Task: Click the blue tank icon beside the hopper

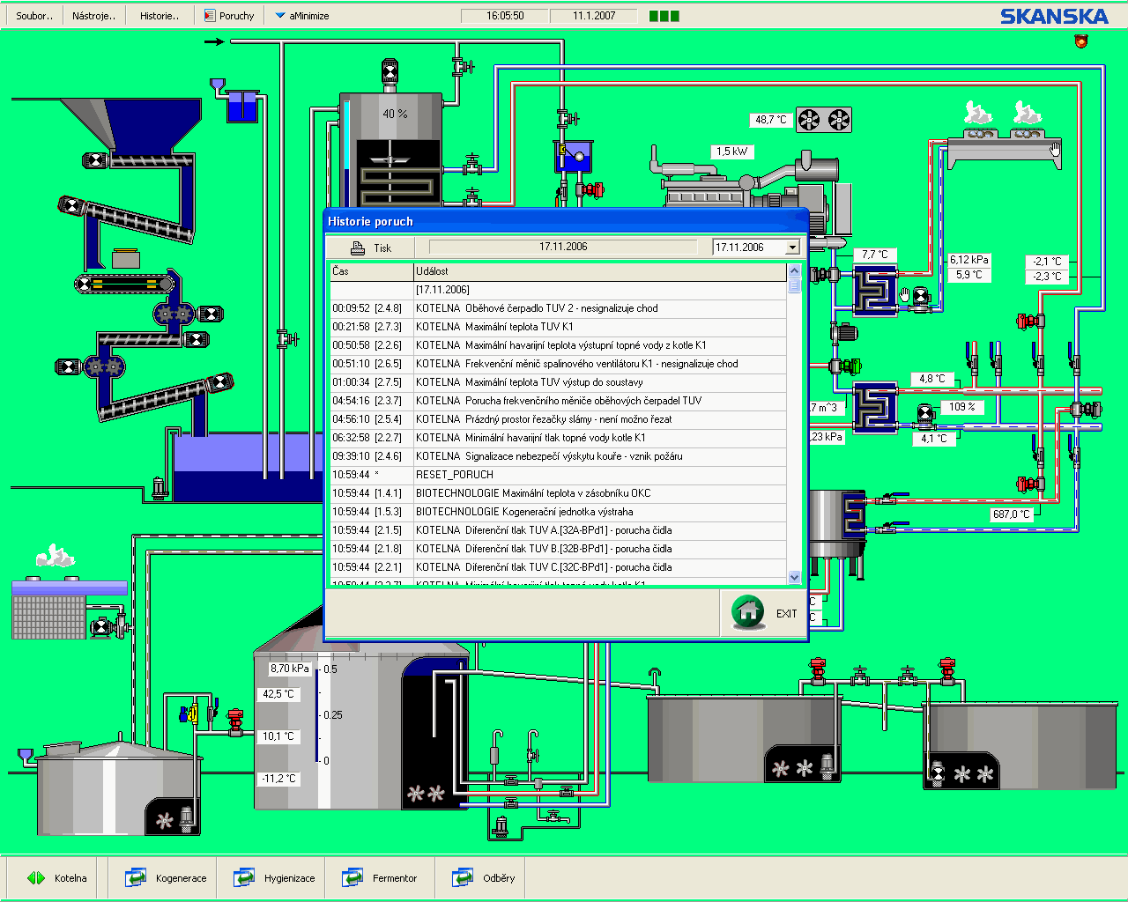Action: 242,107
